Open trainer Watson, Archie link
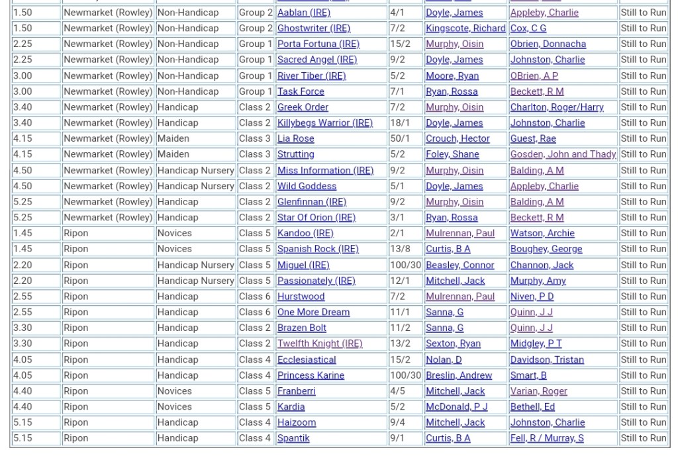The height and width of the screenshot is (460, 678). 542,234
